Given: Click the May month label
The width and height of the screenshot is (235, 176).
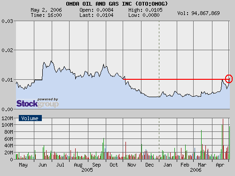Looking at the screenshot, I should (x=23, y=165).
